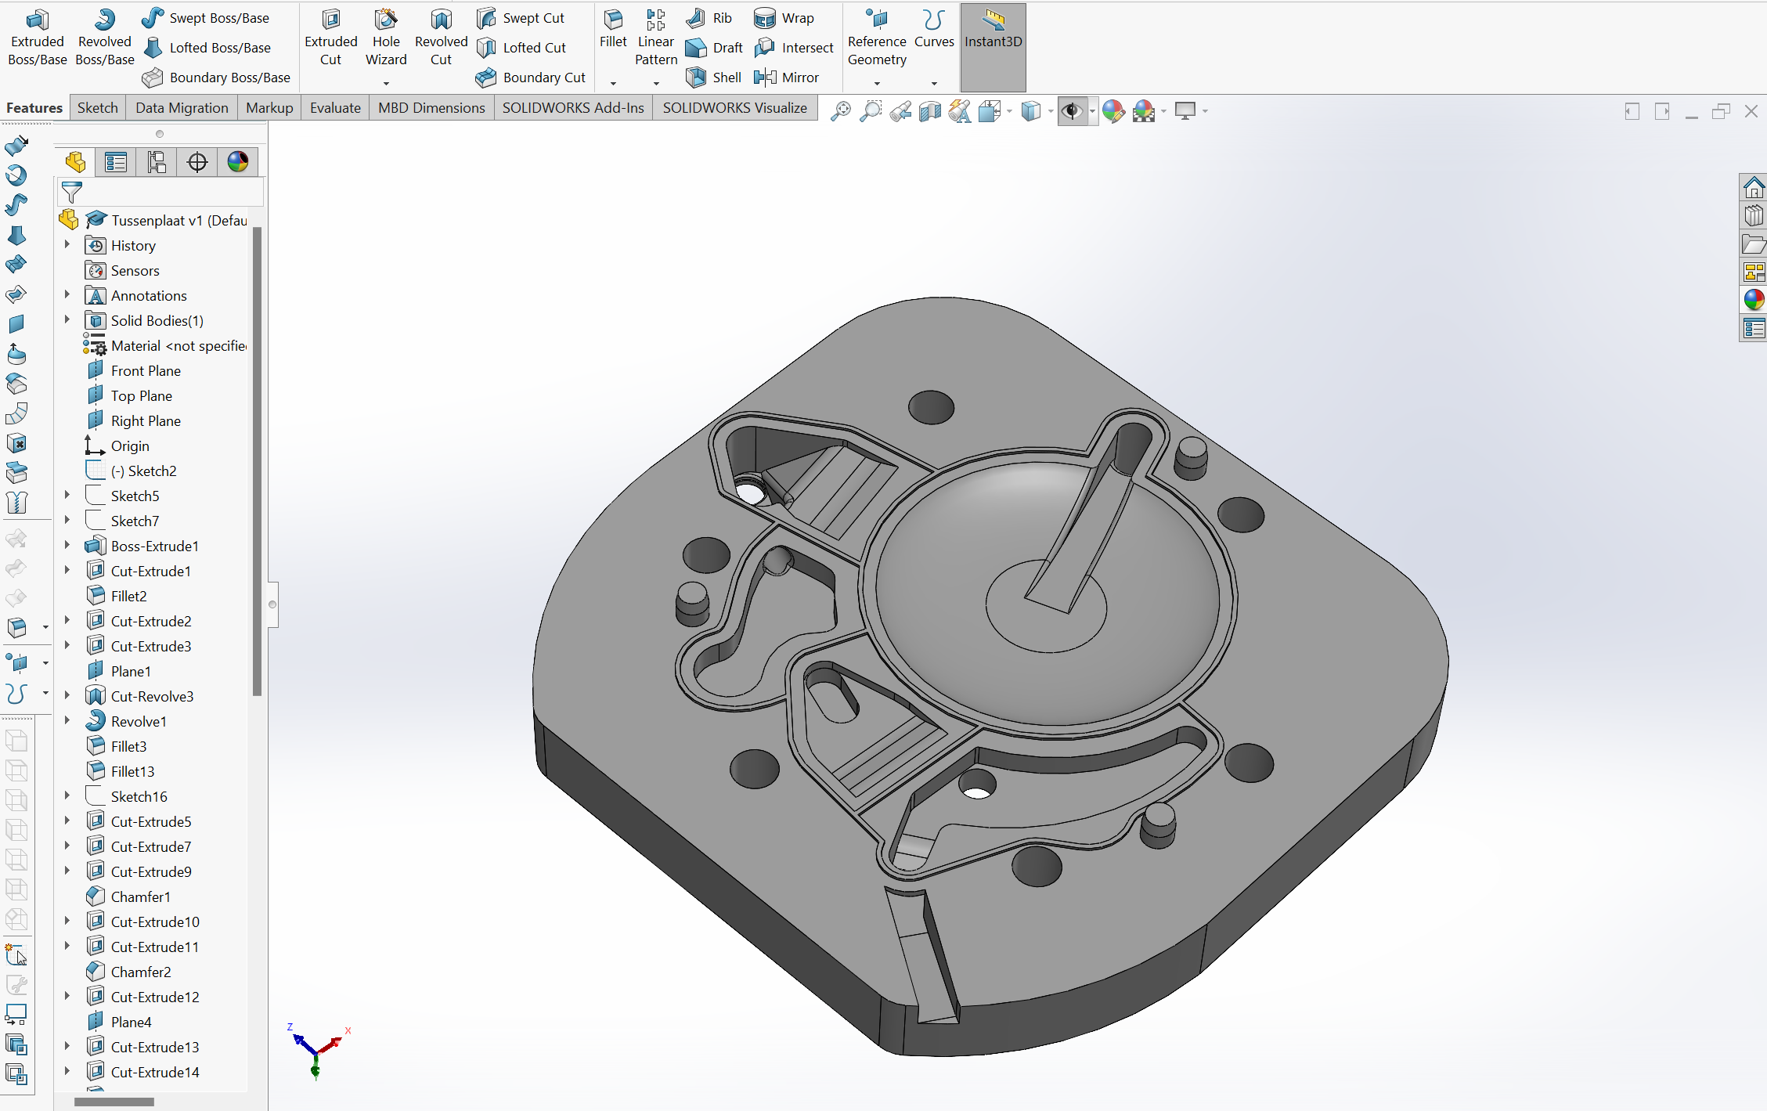Click the Zoom to Fit magnifier icon
This screenshot has width=1767, height=1111.
click(840, 111)
